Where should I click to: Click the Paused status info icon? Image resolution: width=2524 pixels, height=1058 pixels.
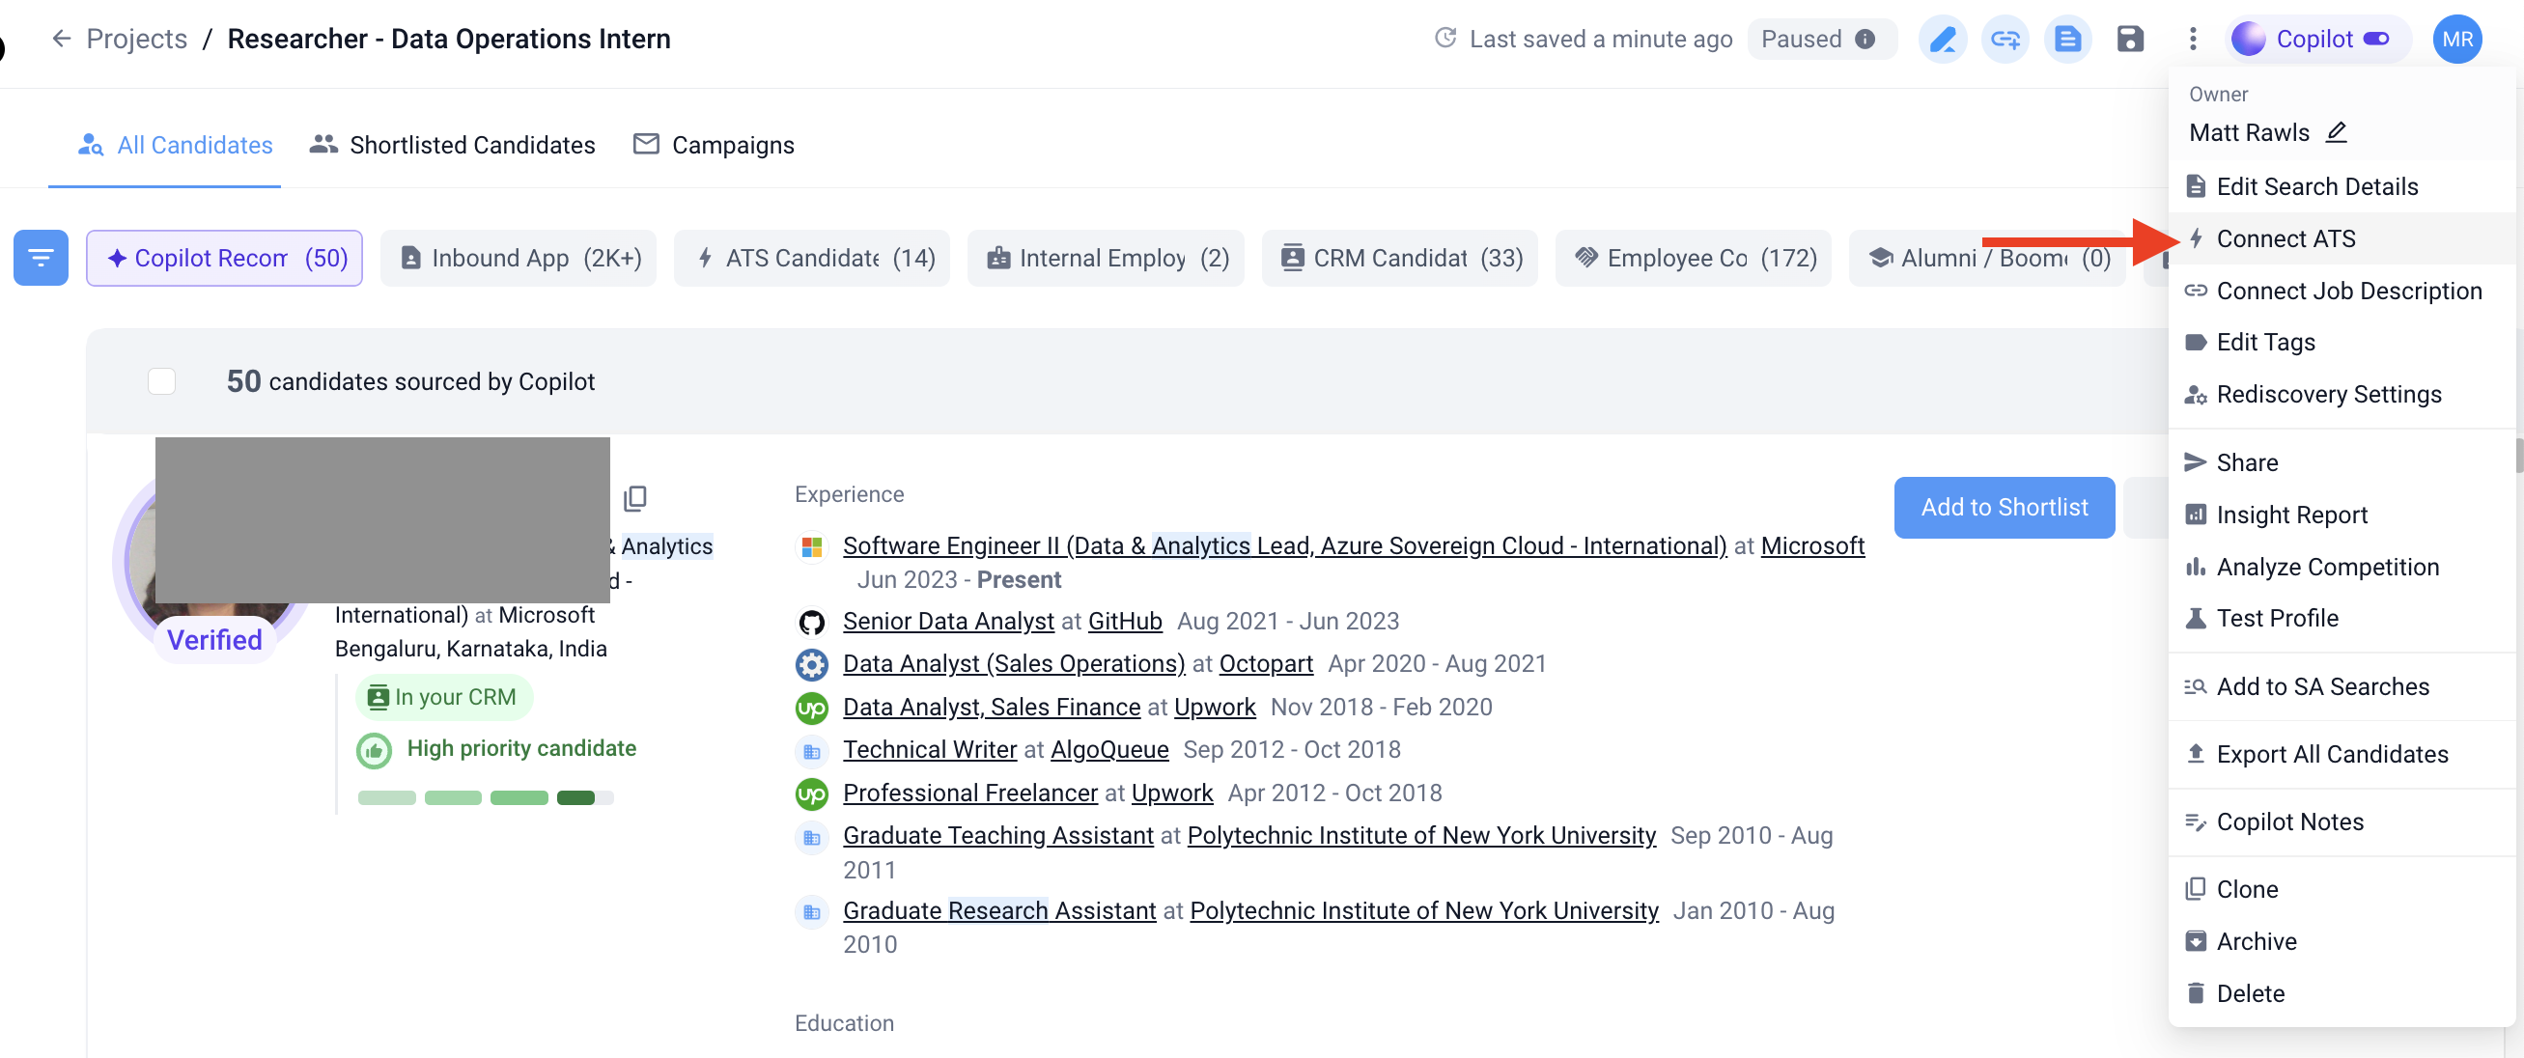1865,40
